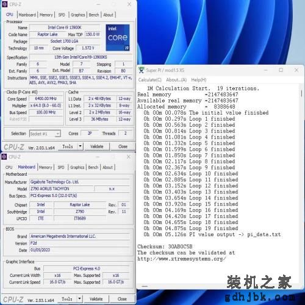This screenshot has width=305, height=305.
Task: Open SPD tab in the lower CPU-Z window
Action: tap(61, 167)
